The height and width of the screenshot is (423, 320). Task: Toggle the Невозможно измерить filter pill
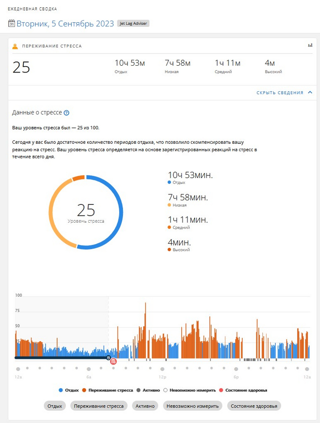pyautogui.click(x=192, y=406)
